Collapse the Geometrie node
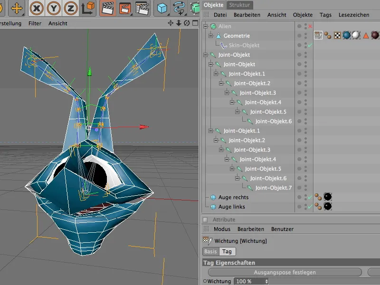Image resolution: width=380 pixels, height=285 pixels. point(211,36)
